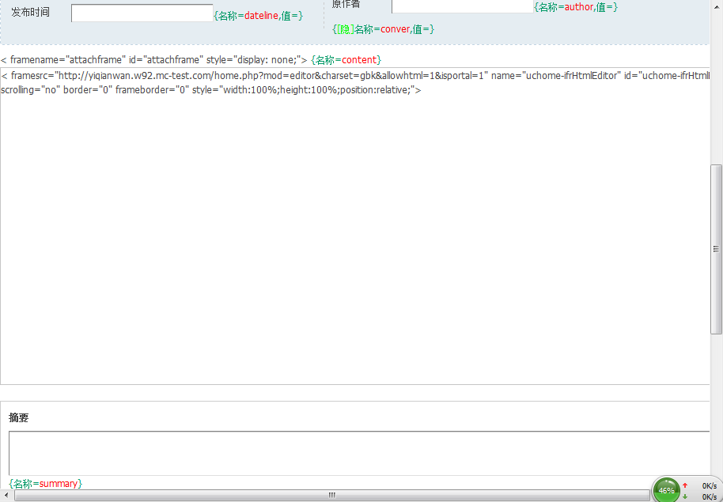Image resolution: width=723 pixels, height=502 pixels.
Task: Click the hidden {[隐]名称=conver,值=} tag
Action: click(383, 29)
